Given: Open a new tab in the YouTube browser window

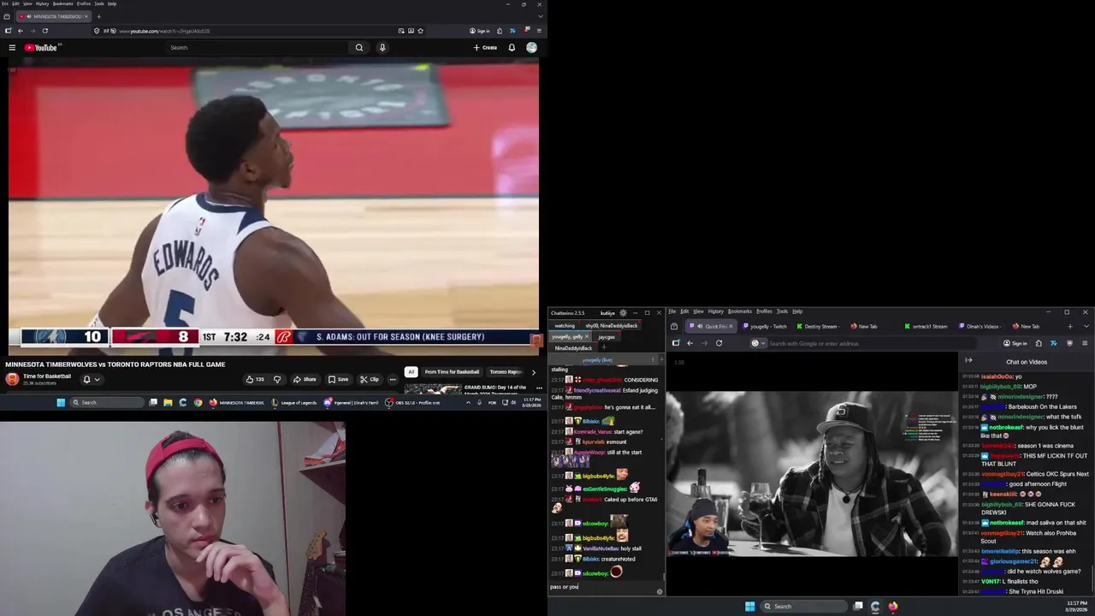Looking at the screenshot, I should point(98,16).
